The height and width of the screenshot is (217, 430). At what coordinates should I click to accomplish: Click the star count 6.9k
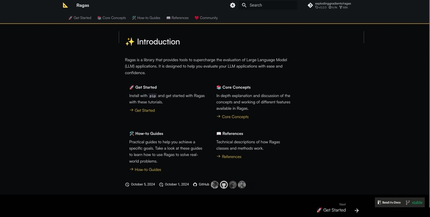click(333, 8)
